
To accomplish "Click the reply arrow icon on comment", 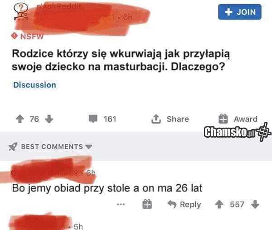I will coord(172,204).
